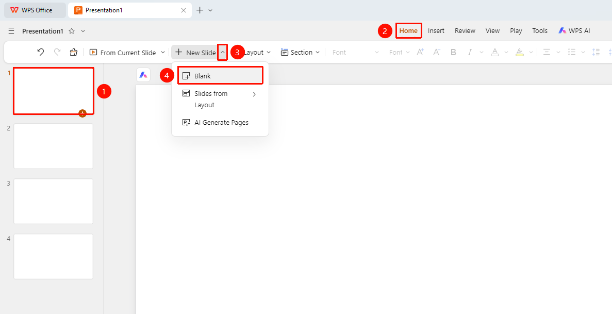
Task: Click the clear formatting brush icon
Action: pyautogui.click(x=73, y=53)
